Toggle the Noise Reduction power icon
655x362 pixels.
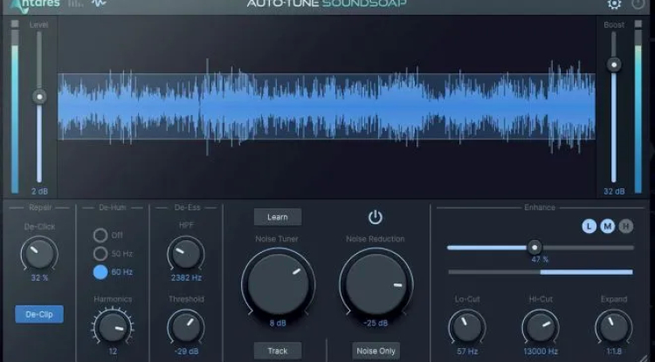(376, 217)
